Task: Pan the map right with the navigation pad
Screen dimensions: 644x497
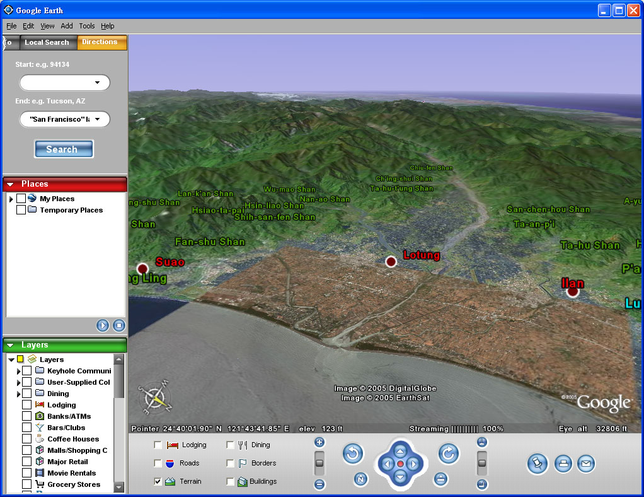Action: [x=413, y=464]
